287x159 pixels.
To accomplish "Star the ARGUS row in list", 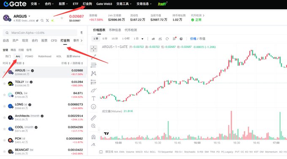I will click(4, 72).
